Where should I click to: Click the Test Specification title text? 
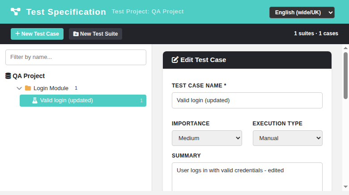tap(66, 12)
